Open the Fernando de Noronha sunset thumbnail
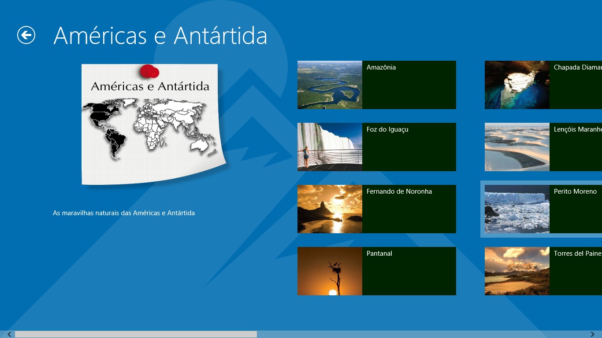The image size is (602, 338). tap(330, 209)
